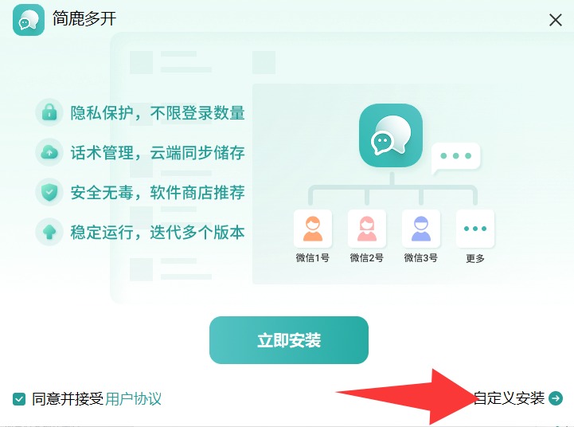Open the 用户协议 link
The height and width of the screenshot is (427, 574).
pos(133,399)
